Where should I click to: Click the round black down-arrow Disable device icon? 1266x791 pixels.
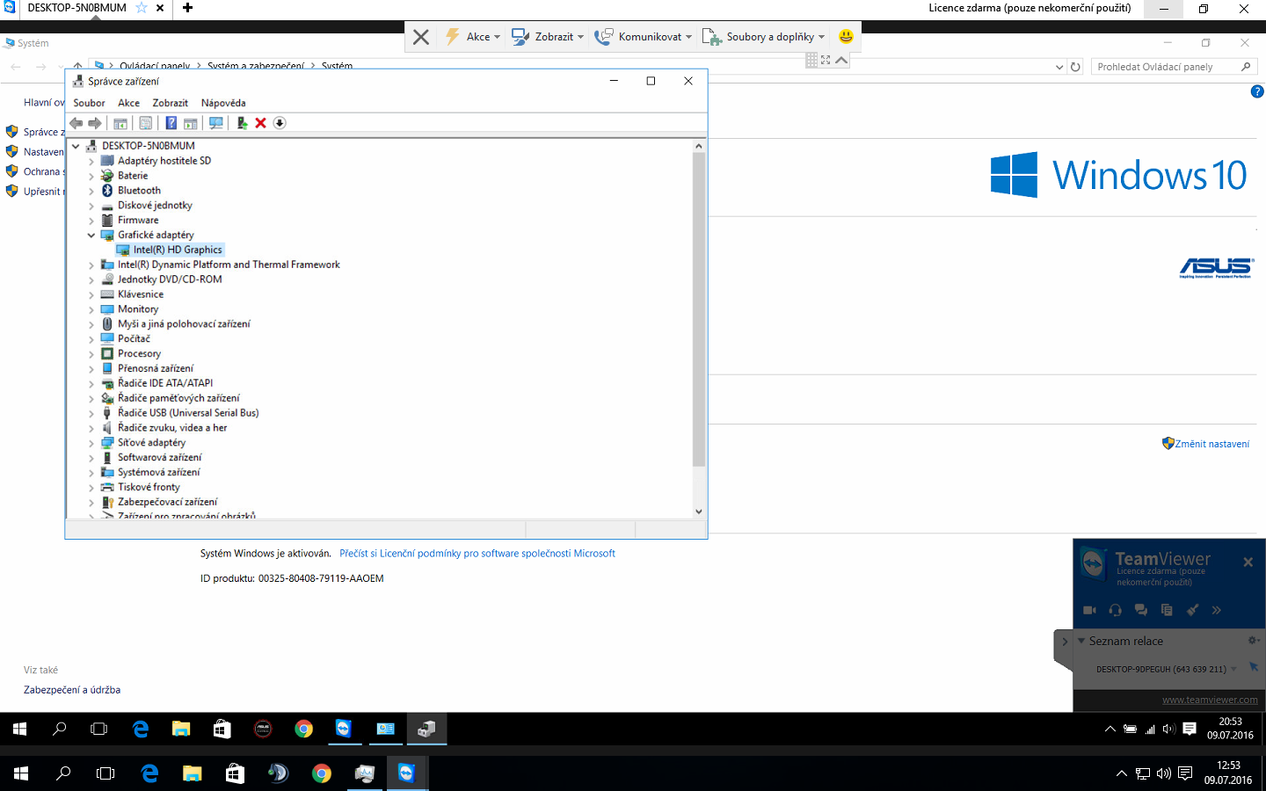[280, 123]
